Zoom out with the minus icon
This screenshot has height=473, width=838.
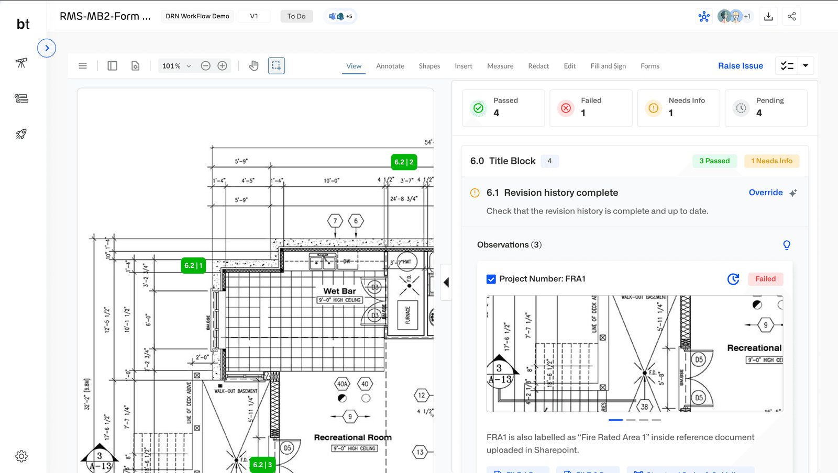(206, 66)
